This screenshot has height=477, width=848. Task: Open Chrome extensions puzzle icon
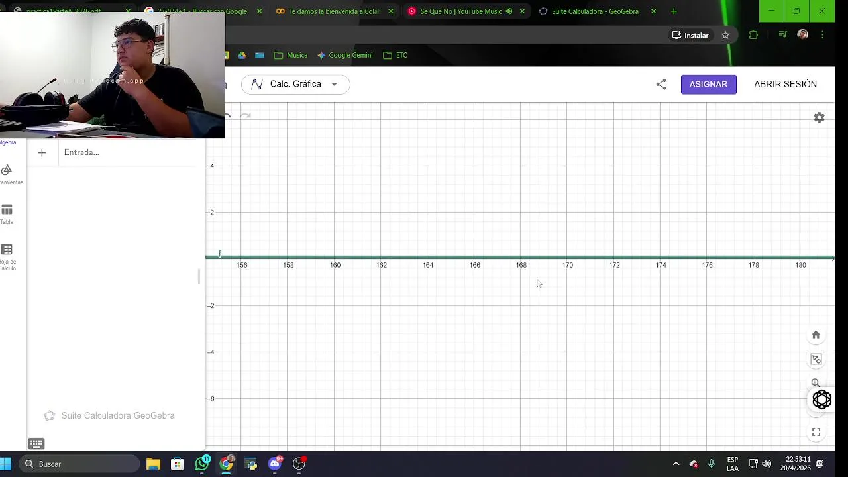753,35
